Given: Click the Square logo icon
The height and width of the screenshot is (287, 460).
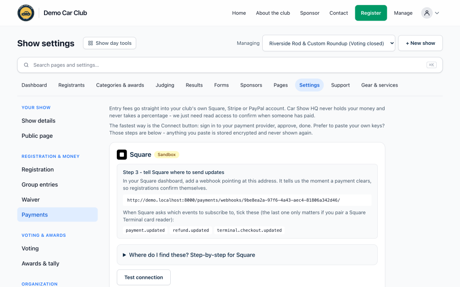Looking at the screenshot, I should point(122,155).
